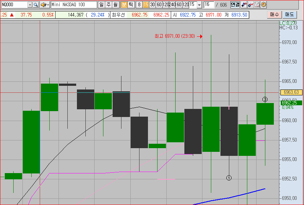The height and width of the screenshot is (205, 304).
Task: Click the 6970,00 price axis label
Action: click(x=289, y=42)
